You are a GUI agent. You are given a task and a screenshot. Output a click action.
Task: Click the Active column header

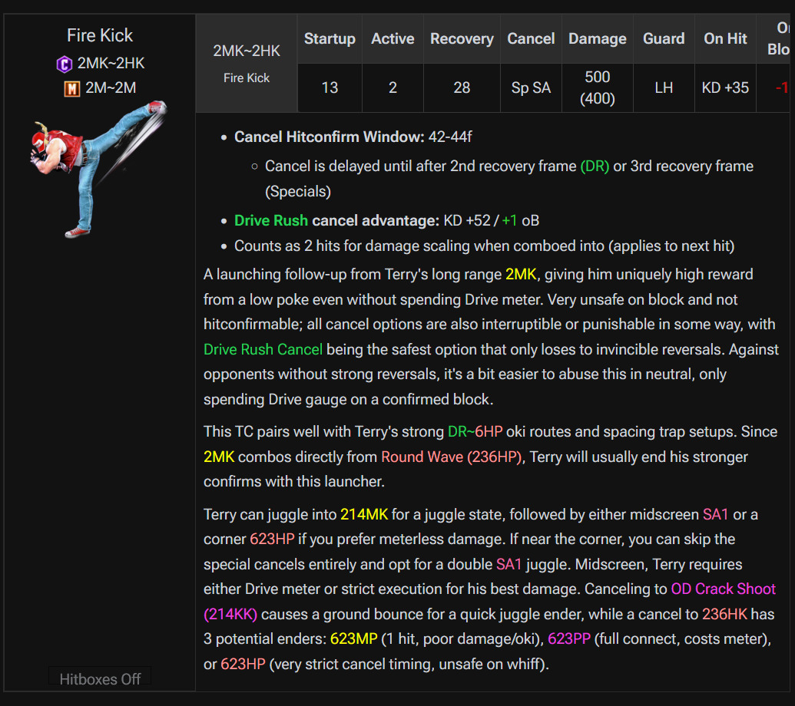coord(393,39)
